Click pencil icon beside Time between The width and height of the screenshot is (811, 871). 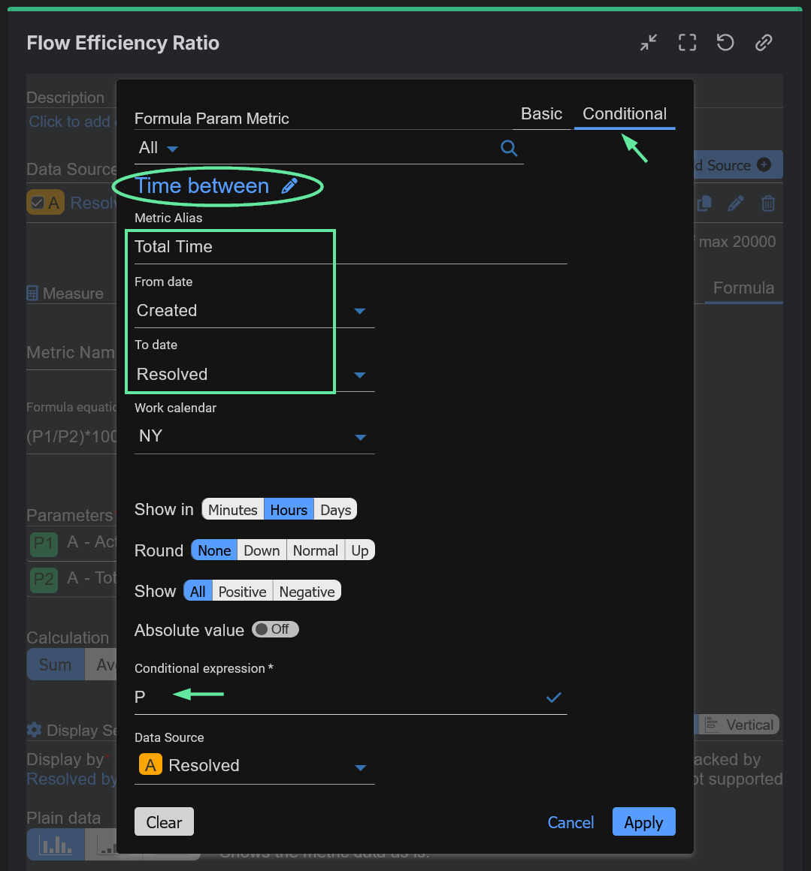[289, 186]
